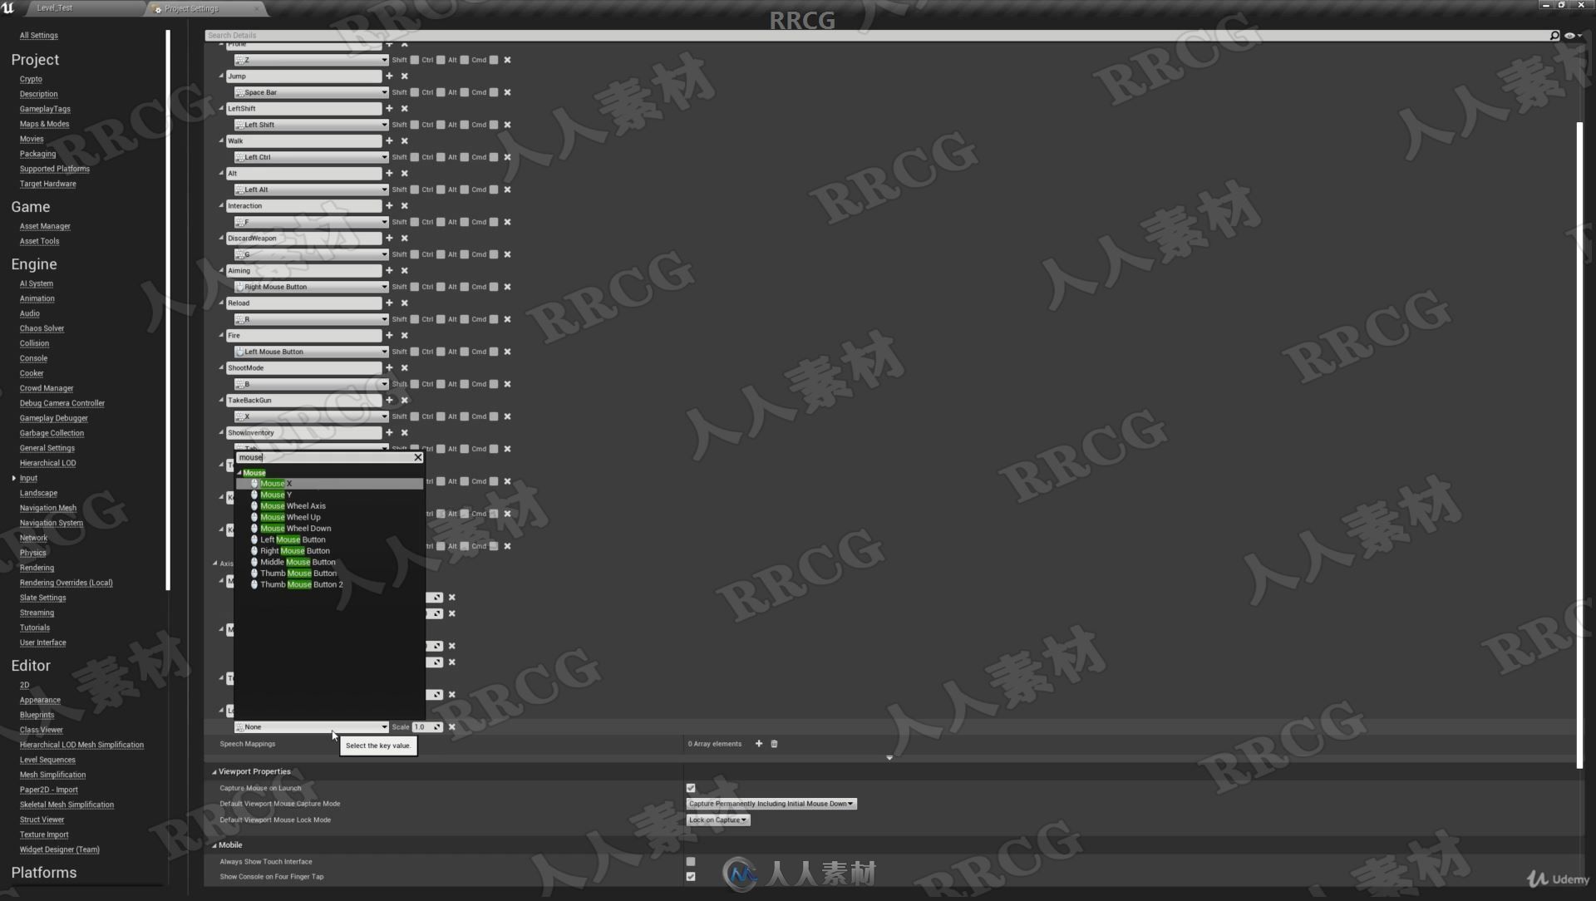Screen dimensions: 1596x901
Task: Click the Search Details input field
Action: [x=877, y=35]
